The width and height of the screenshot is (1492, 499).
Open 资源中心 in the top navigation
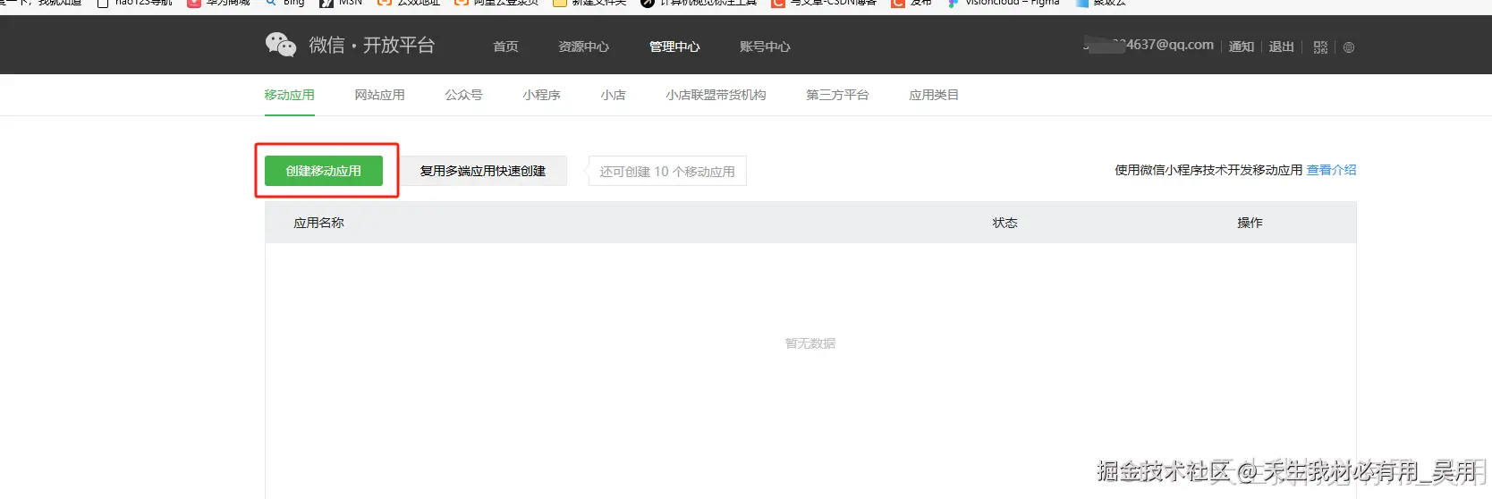(583, 47)
